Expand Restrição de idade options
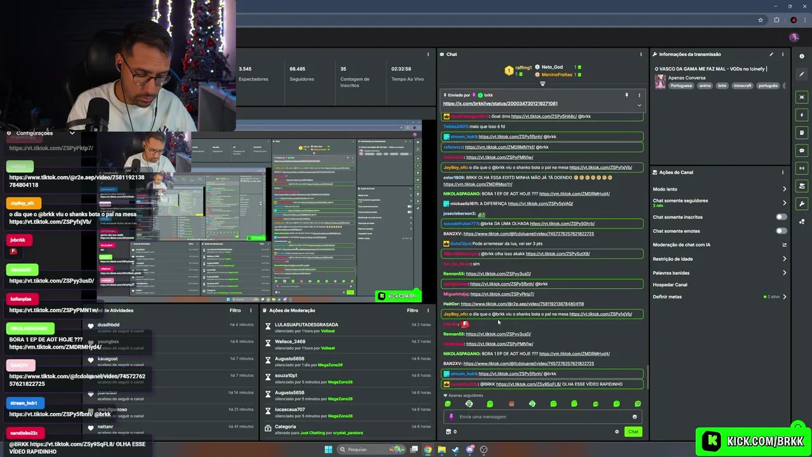This screenshot has width=812, height=457. (784, 259)
